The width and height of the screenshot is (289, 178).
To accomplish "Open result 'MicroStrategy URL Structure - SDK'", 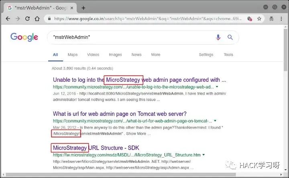I will pos(96,148).
